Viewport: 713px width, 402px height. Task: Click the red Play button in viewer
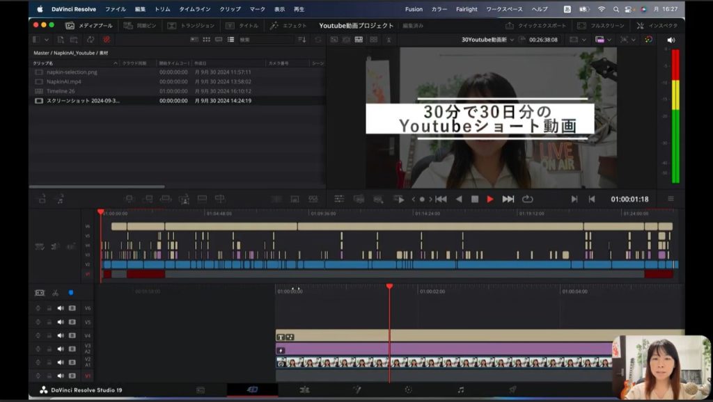tap(490, 199)
